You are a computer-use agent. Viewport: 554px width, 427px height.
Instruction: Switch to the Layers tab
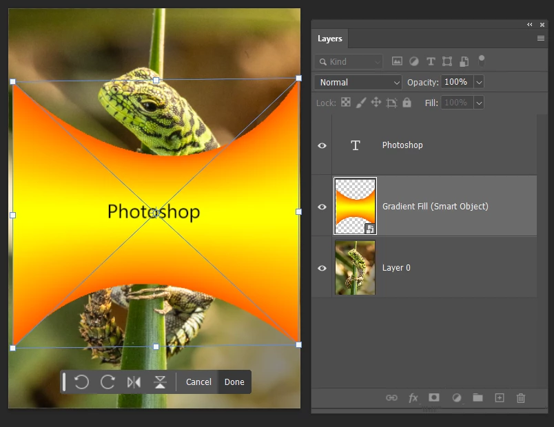tap(329, 39)
